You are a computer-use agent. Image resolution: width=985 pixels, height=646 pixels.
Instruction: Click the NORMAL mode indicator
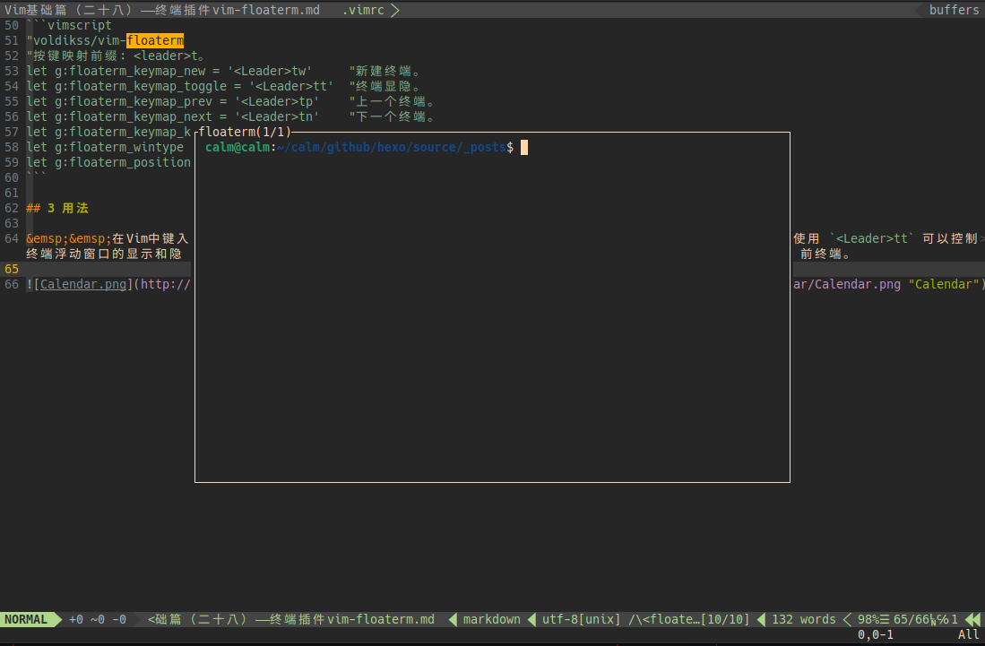[26, 620]
